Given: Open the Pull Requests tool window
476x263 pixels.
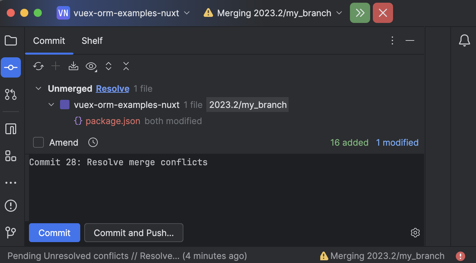Looking at the screenshot, I should (x=10, y=94).
